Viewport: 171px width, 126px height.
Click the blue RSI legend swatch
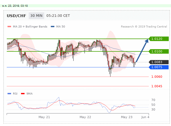9,93
